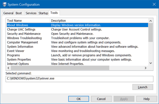Click the horizontal scrollbar right arrow
159x104 pixels.
146,68
